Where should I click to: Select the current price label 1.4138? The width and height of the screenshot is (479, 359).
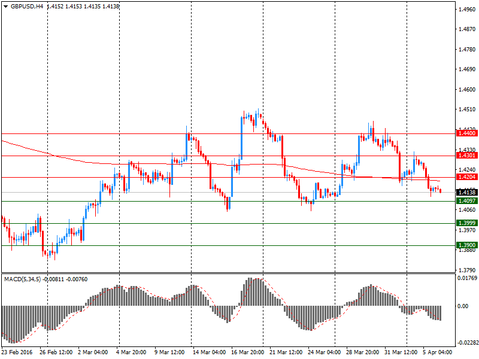[467, 192]
